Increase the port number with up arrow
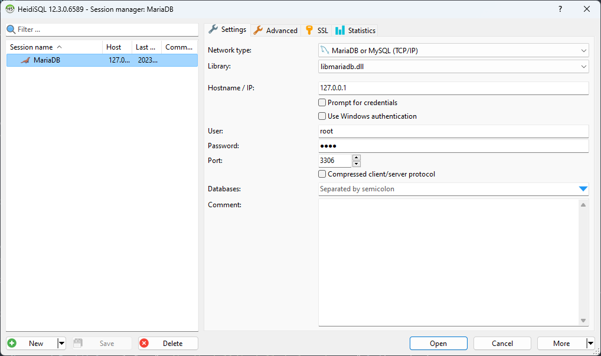The width and height of the screenshot is (601, 356). pos(357,158)
